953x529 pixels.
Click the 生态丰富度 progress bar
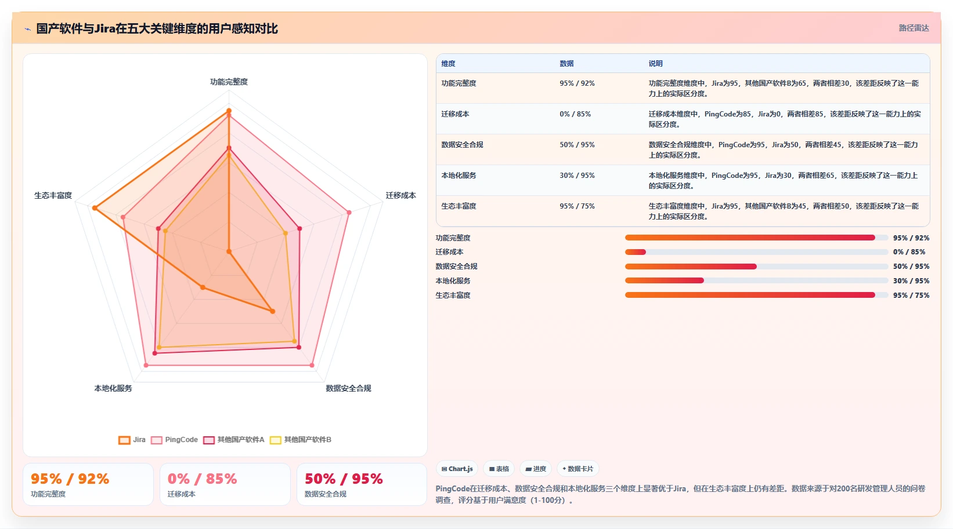point(756,295)
